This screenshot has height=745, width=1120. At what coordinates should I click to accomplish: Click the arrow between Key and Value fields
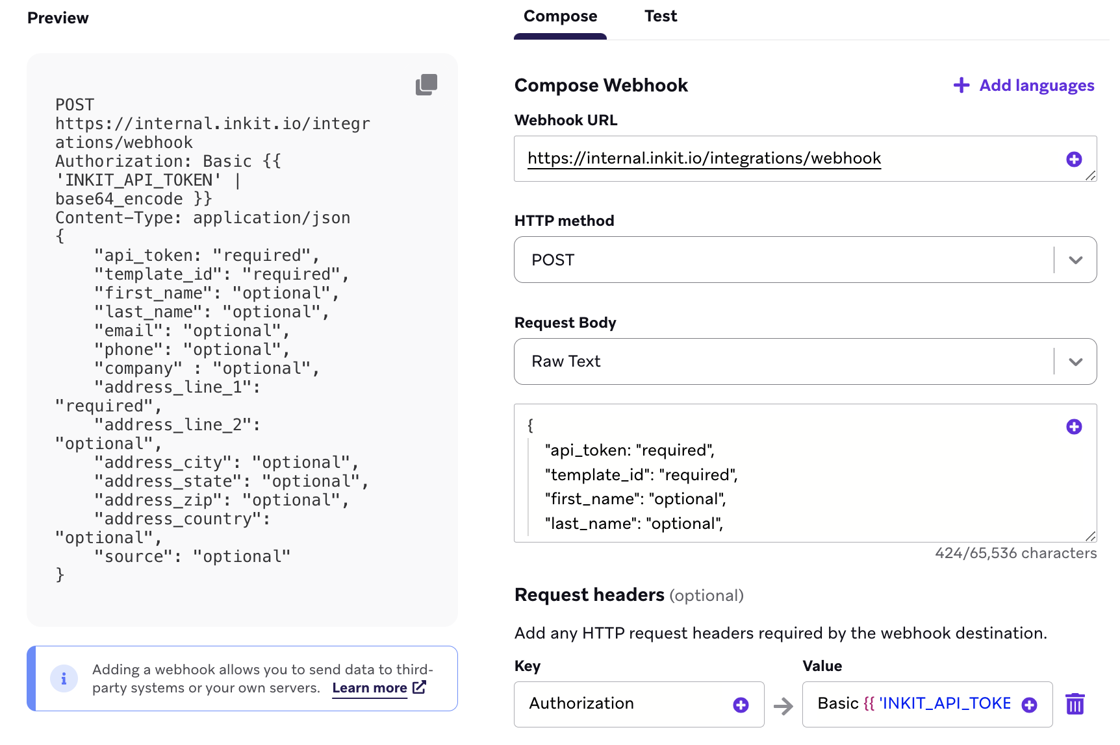tap(783, 706)
